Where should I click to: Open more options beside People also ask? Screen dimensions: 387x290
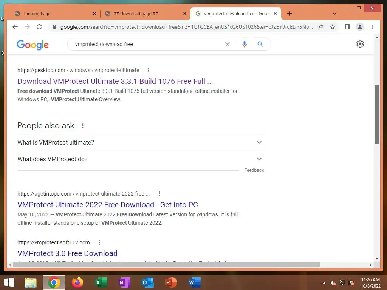[83, 126]
